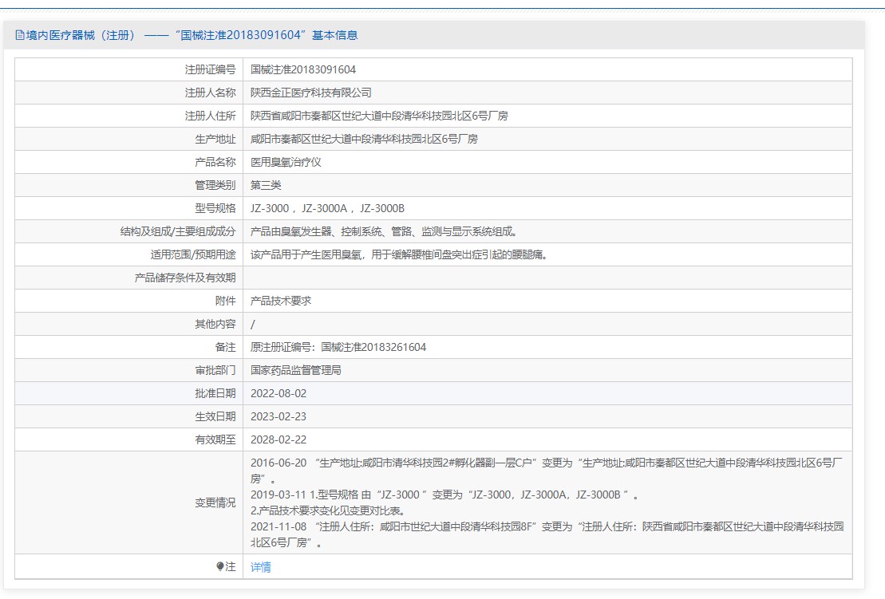The image size is (885, 599).
Task: Click the model list in 型号规格 row
Action: [327, 208]
